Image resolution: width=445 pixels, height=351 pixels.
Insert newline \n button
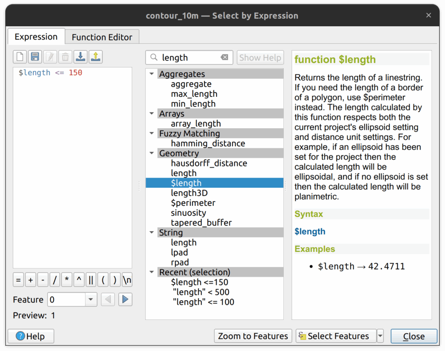tap(127, 280)
